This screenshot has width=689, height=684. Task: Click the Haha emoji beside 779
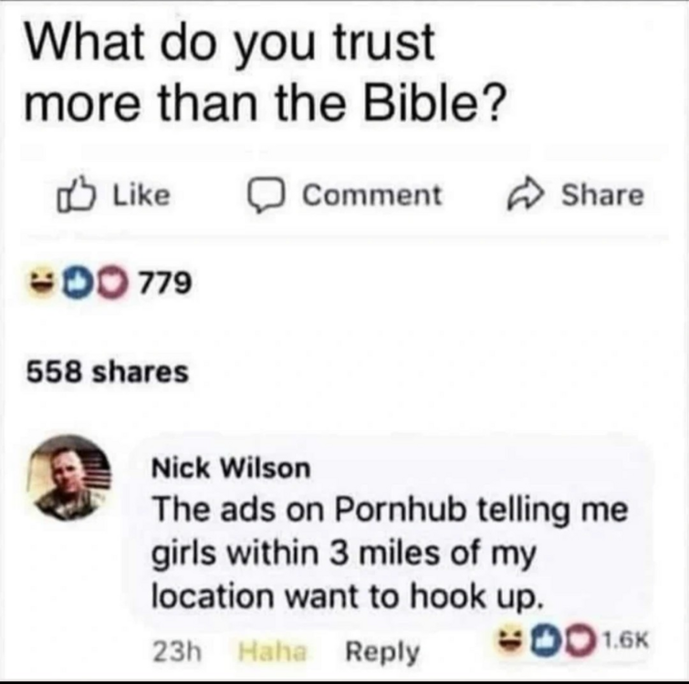43,283
